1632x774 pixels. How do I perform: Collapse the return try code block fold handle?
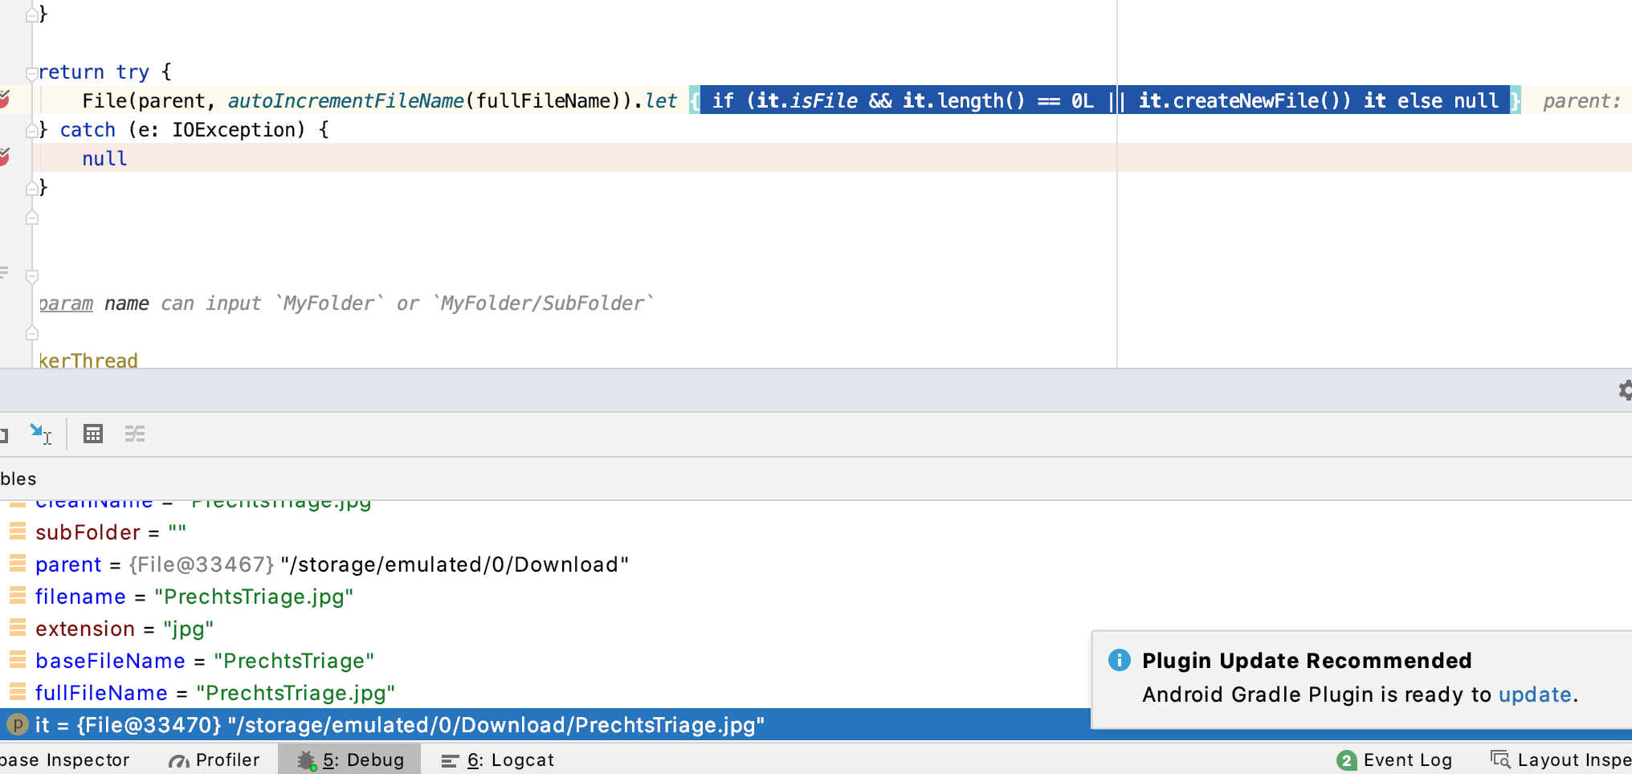pos(32,71)
